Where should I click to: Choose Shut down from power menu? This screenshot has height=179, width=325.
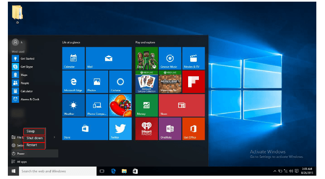pos(35,138)
